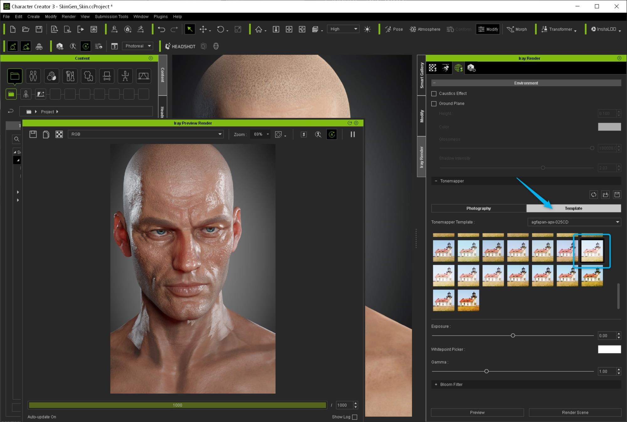Screen dimensions: 627x422
Task: Open the Render menu
Action: pos(69,17)
